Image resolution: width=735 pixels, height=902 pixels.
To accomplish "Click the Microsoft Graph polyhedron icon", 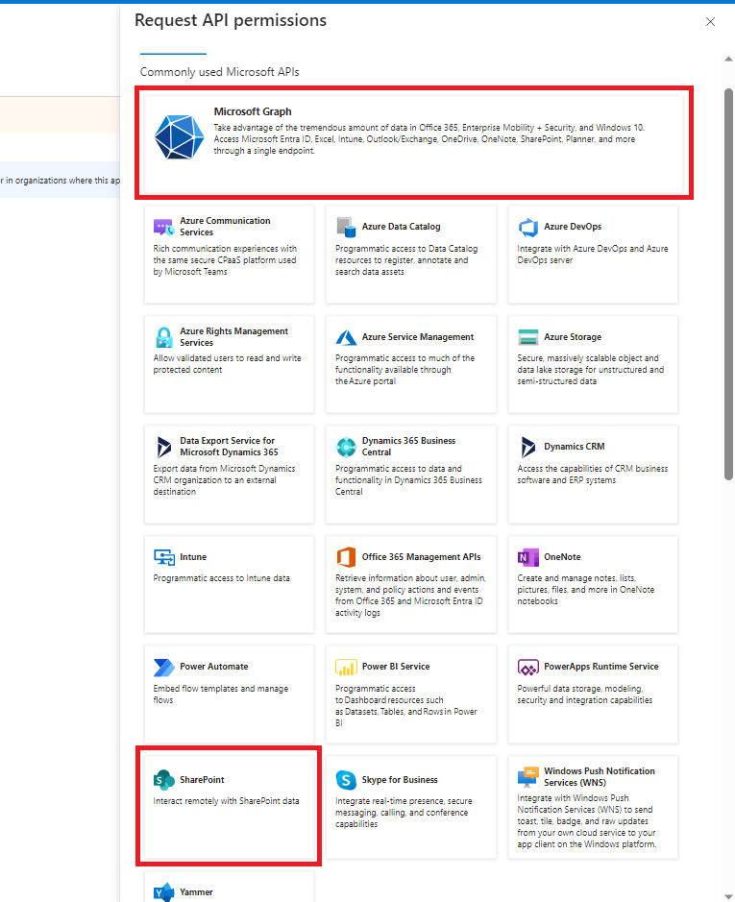I will pyautogui.click(x=179, y=137).
